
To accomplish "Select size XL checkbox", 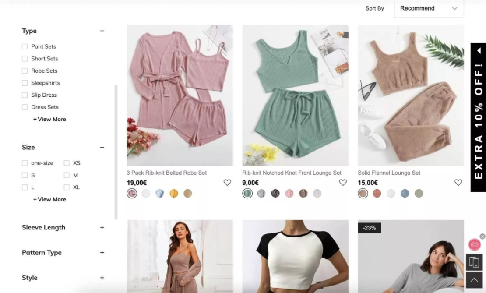I will click(67, 187).
